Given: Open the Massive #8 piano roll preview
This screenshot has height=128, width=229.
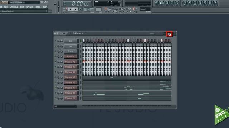Looking at the screenshot, I should point(127,93).
